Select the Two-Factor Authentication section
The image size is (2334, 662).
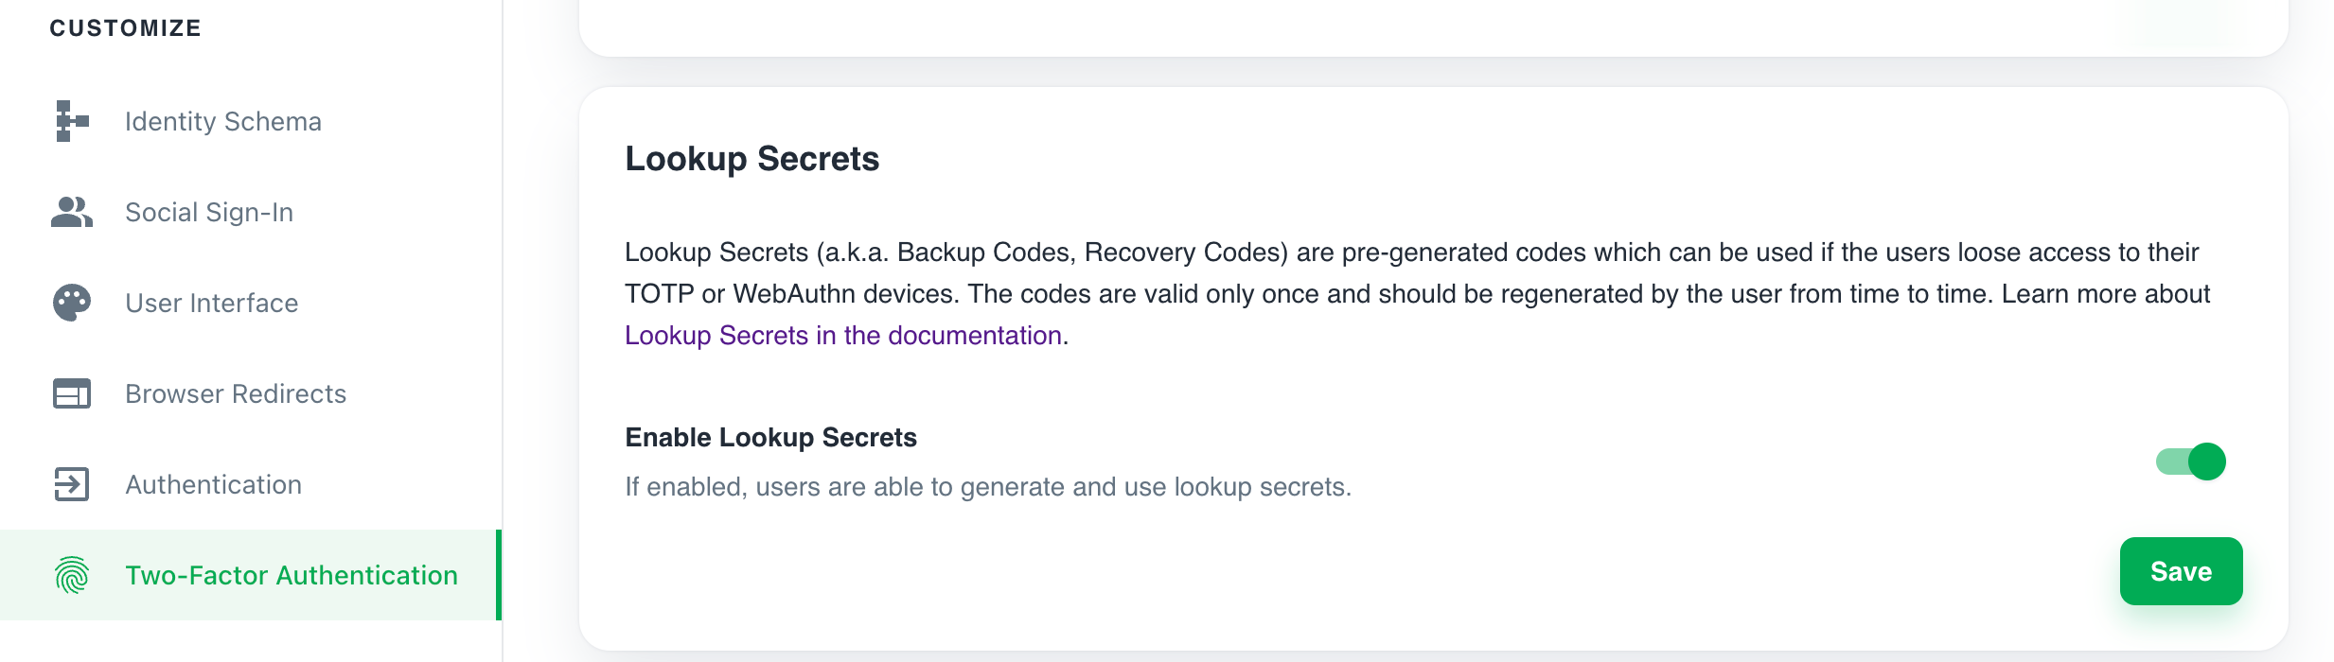pyautogui.click(x=290, y=575)
